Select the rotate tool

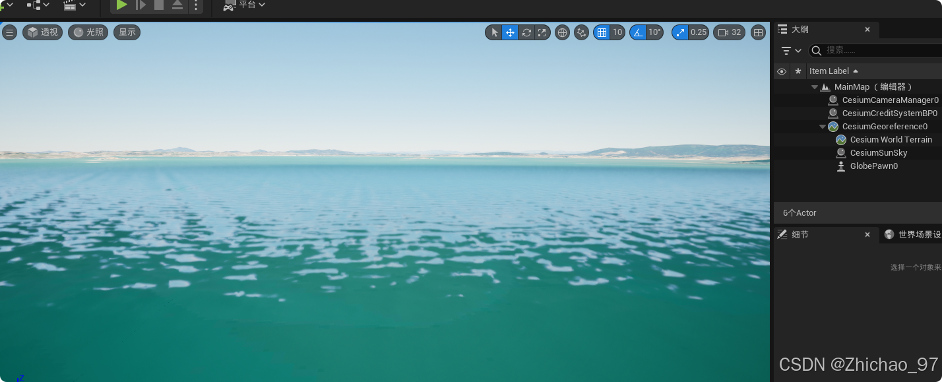pos(526,32)
